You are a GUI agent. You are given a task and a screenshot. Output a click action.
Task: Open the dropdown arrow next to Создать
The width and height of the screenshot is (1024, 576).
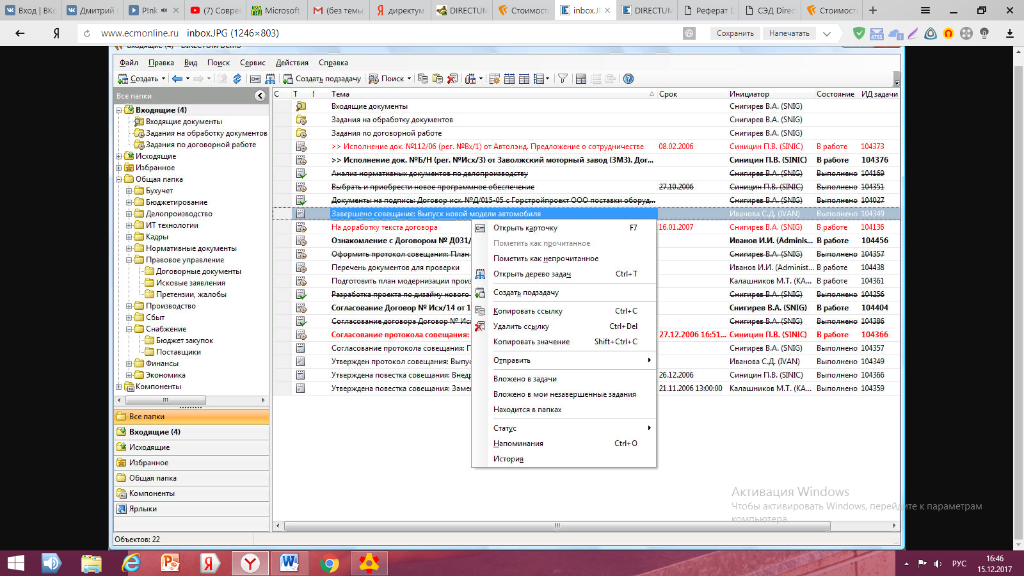click(x=163, y=79)
